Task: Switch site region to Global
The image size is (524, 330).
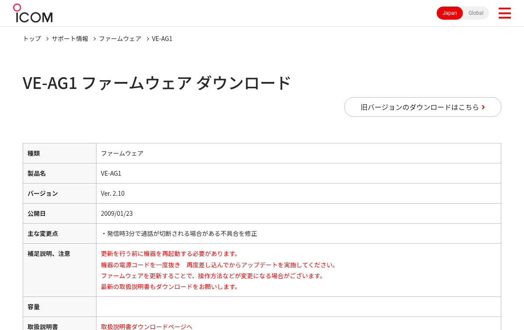Action: tap(476, 13)
